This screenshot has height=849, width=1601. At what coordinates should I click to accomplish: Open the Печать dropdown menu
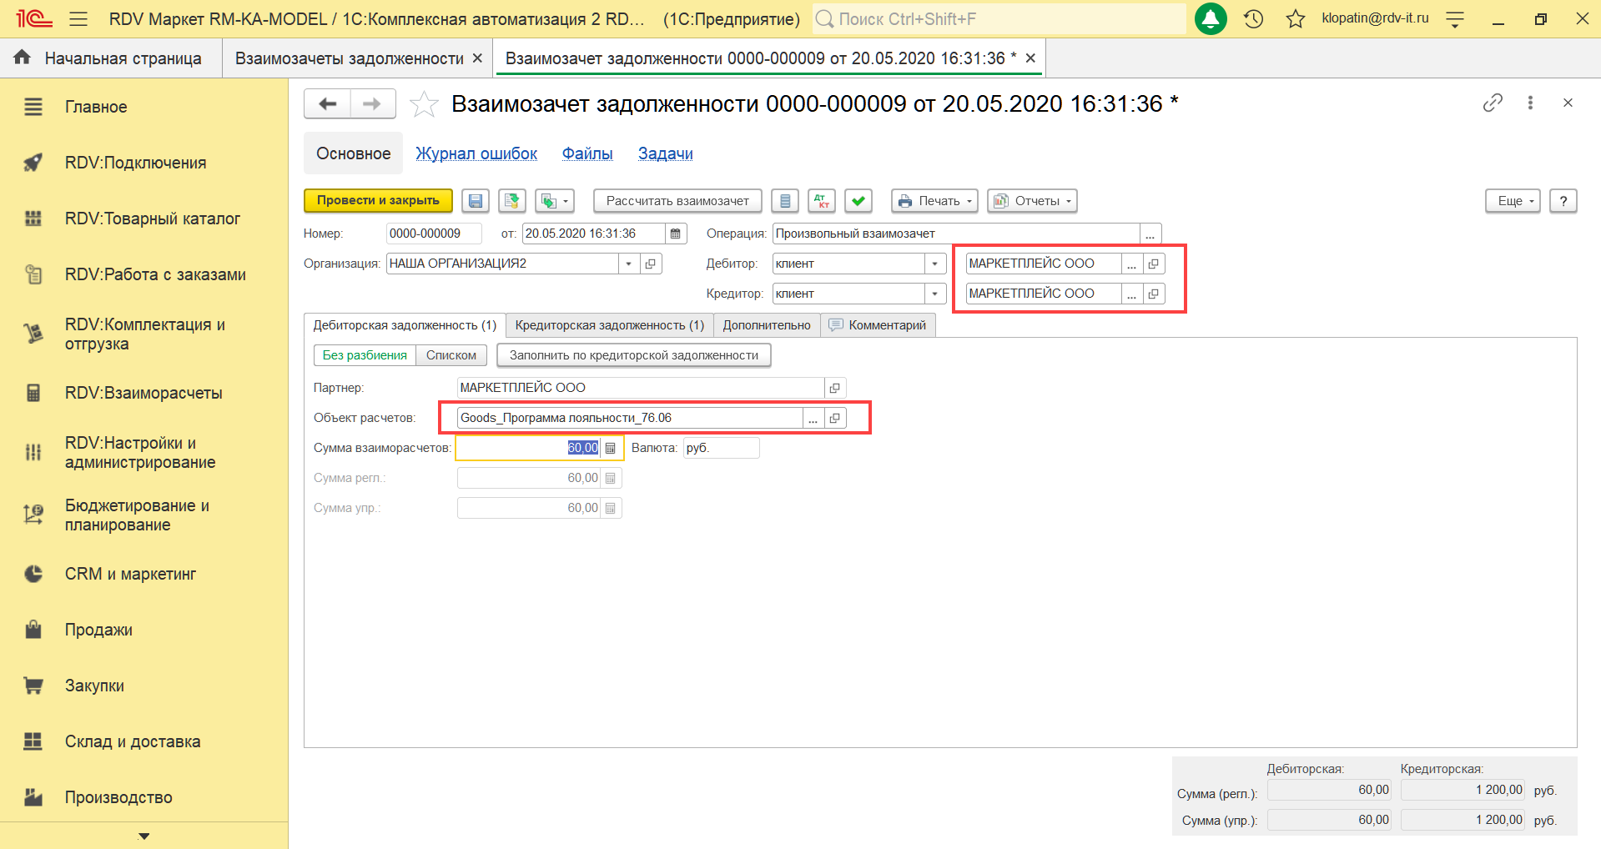pos(934,201)
